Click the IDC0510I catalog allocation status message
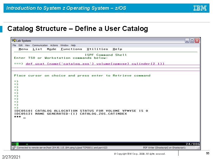The image size is (213, 159). [x=81, y=111]
